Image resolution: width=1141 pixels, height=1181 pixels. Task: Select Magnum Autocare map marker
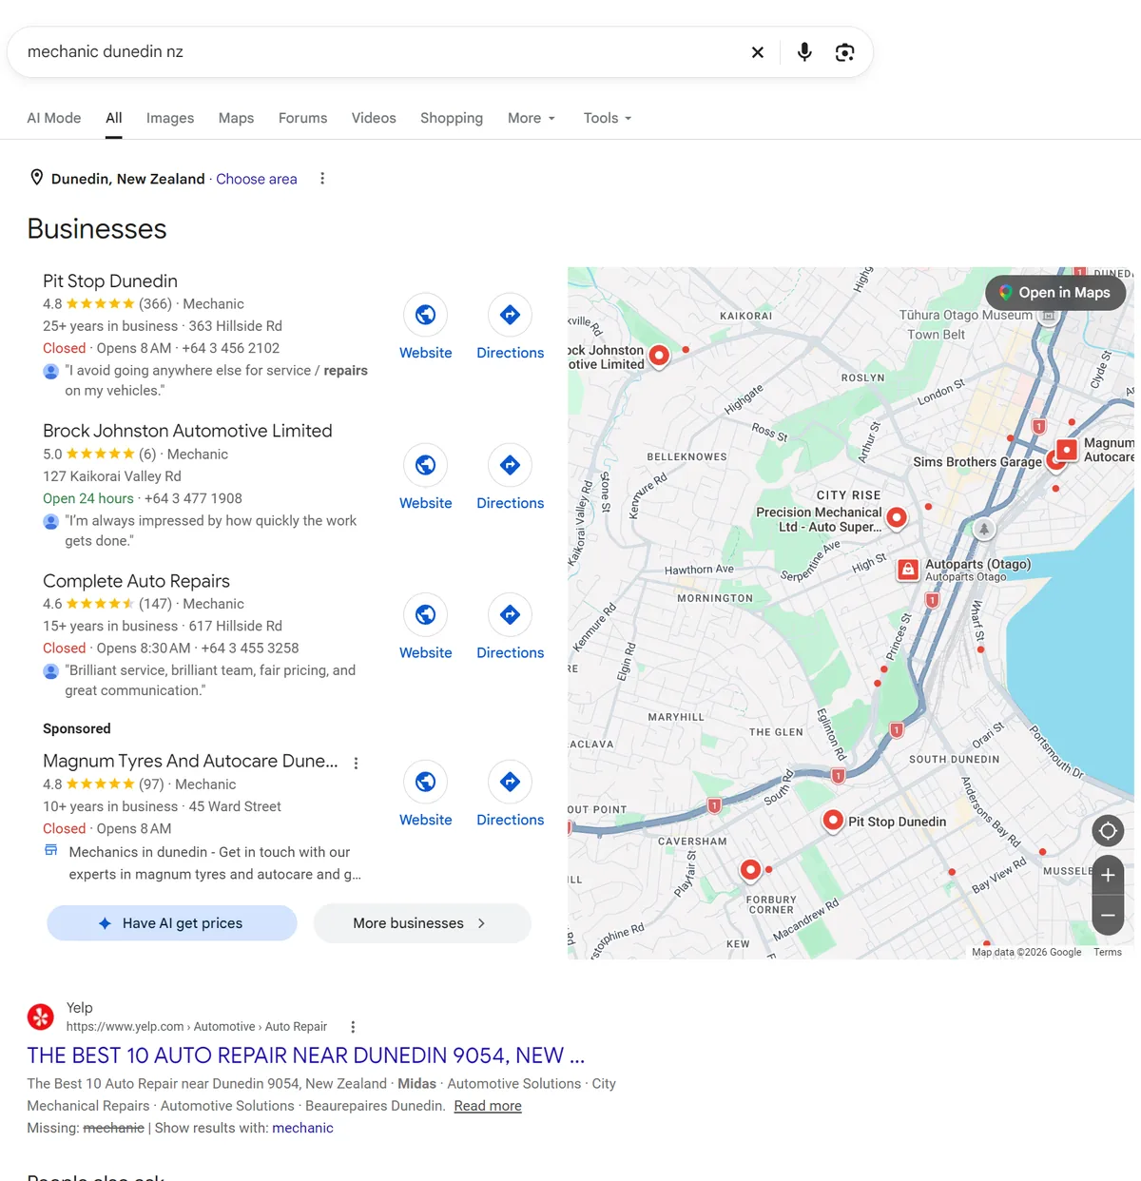(x=1067, y=449)
